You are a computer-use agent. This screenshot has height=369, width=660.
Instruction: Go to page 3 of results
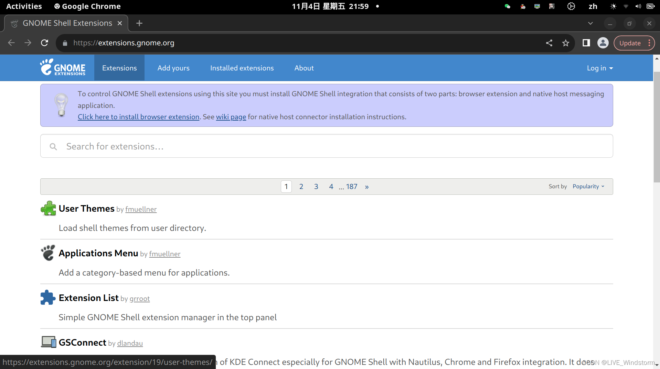pos(316,187)
